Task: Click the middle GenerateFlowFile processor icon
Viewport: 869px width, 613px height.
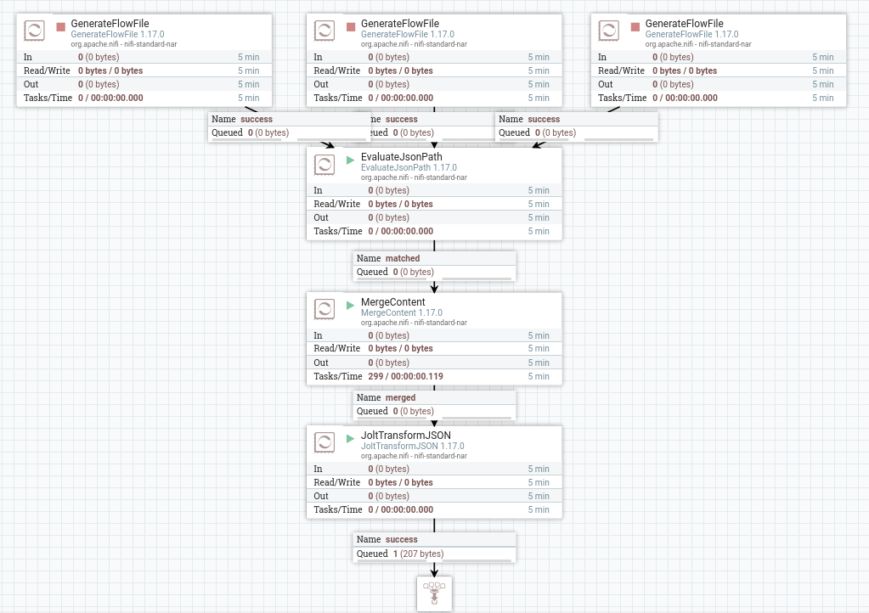Action: coord(324,31)
